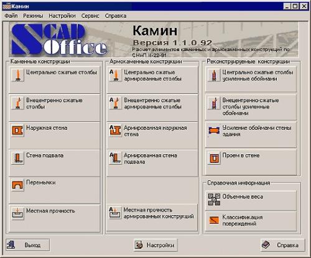Click the Центрально сжатые столбы column icon

17,75
